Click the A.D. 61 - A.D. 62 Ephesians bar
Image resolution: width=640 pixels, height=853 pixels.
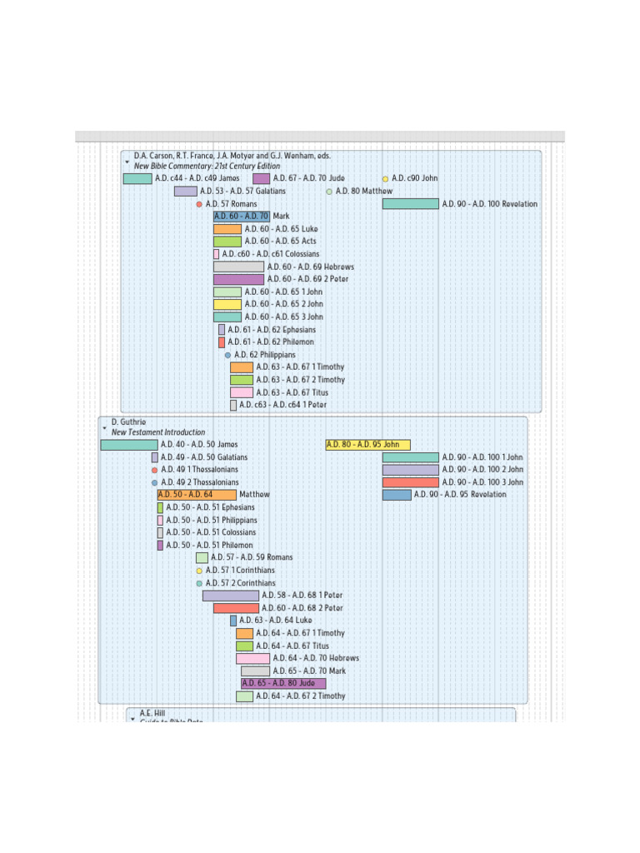222,330
